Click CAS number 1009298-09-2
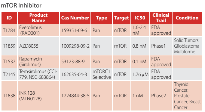The height and width of the screenshot is (112, 205). point(75,46)
